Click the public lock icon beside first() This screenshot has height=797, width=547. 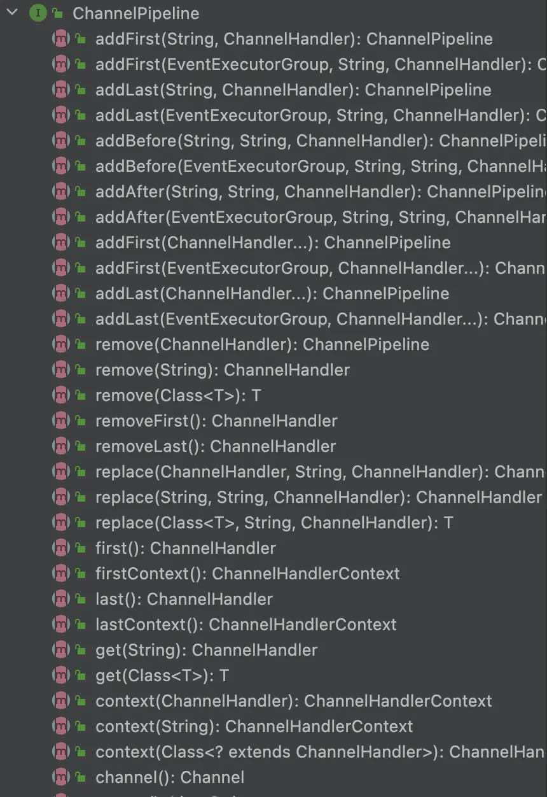[80, 547]
